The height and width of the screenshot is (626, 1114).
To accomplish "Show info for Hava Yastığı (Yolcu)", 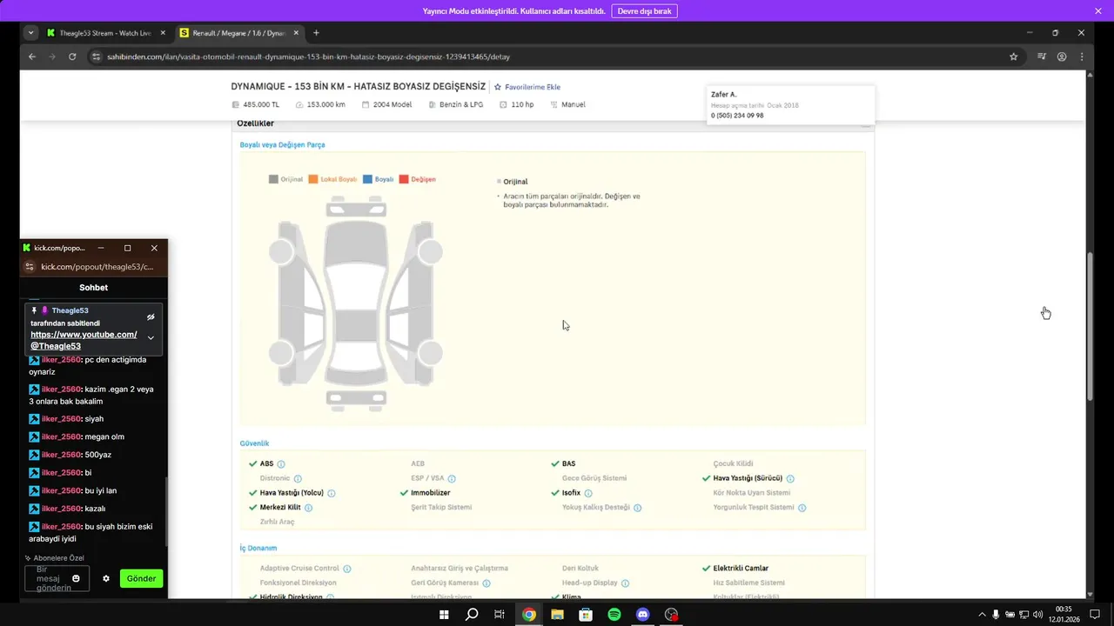I will (x=332, y=493).
